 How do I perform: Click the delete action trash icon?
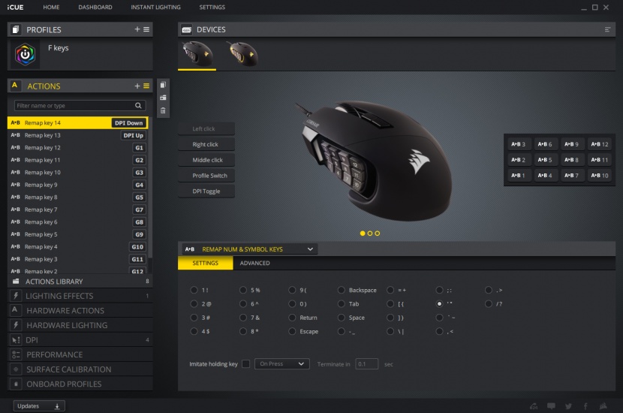(163, 111)
